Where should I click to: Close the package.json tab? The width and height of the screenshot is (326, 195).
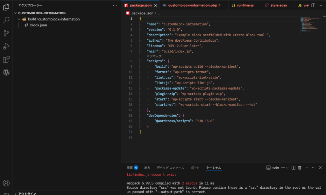tap(155, 5)
